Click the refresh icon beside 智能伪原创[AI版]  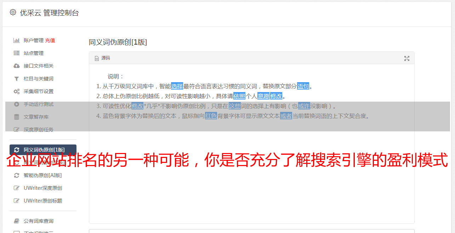16,175
